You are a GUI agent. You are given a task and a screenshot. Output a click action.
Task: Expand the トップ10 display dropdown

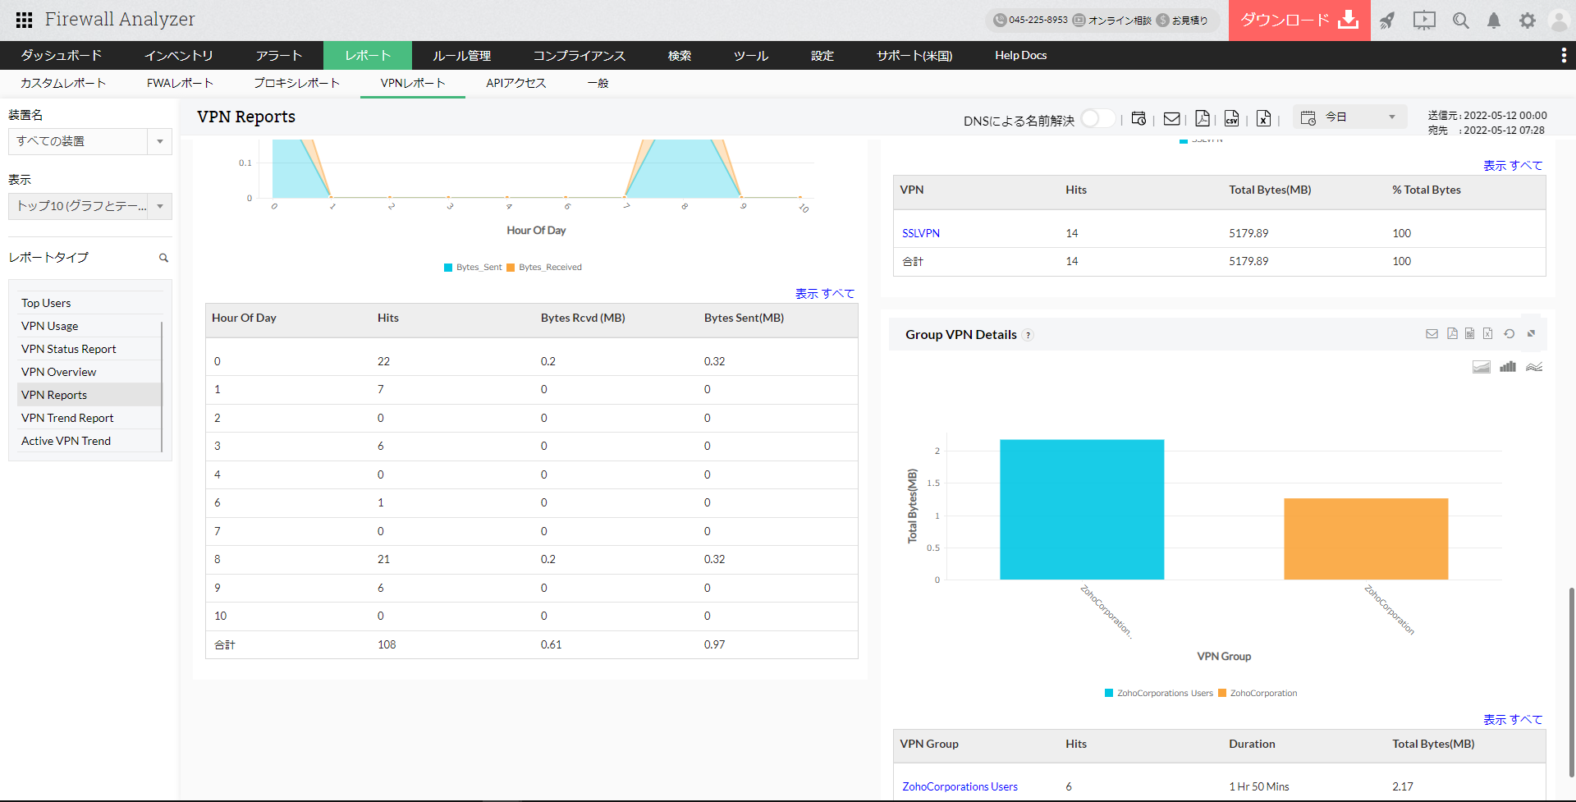90,206
